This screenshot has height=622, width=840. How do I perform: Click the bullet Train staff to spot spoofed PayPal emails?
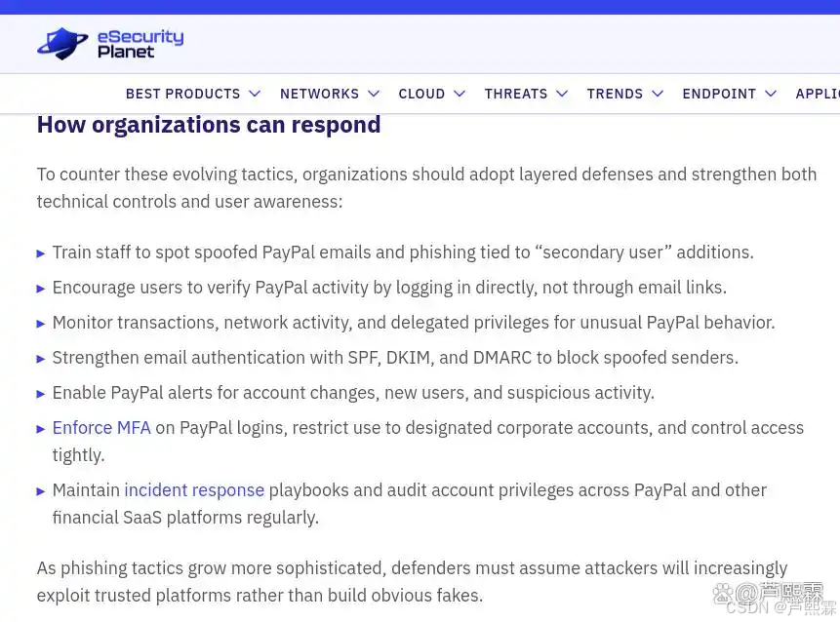tap(403, 253)
